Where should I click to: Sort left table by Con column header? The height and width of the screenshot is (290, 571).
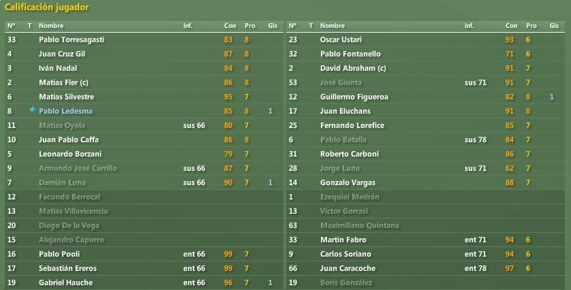tap(230, 26)
